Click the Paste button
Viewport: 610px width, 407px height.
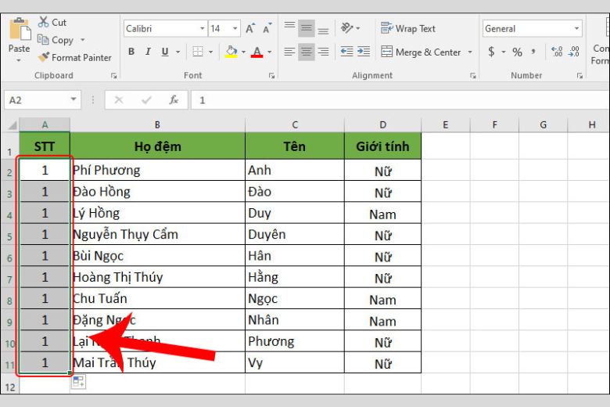tap(19, 39)
